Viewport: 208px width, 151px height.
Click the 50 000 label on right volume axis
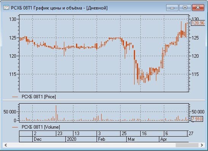click(x=198, y=112)
